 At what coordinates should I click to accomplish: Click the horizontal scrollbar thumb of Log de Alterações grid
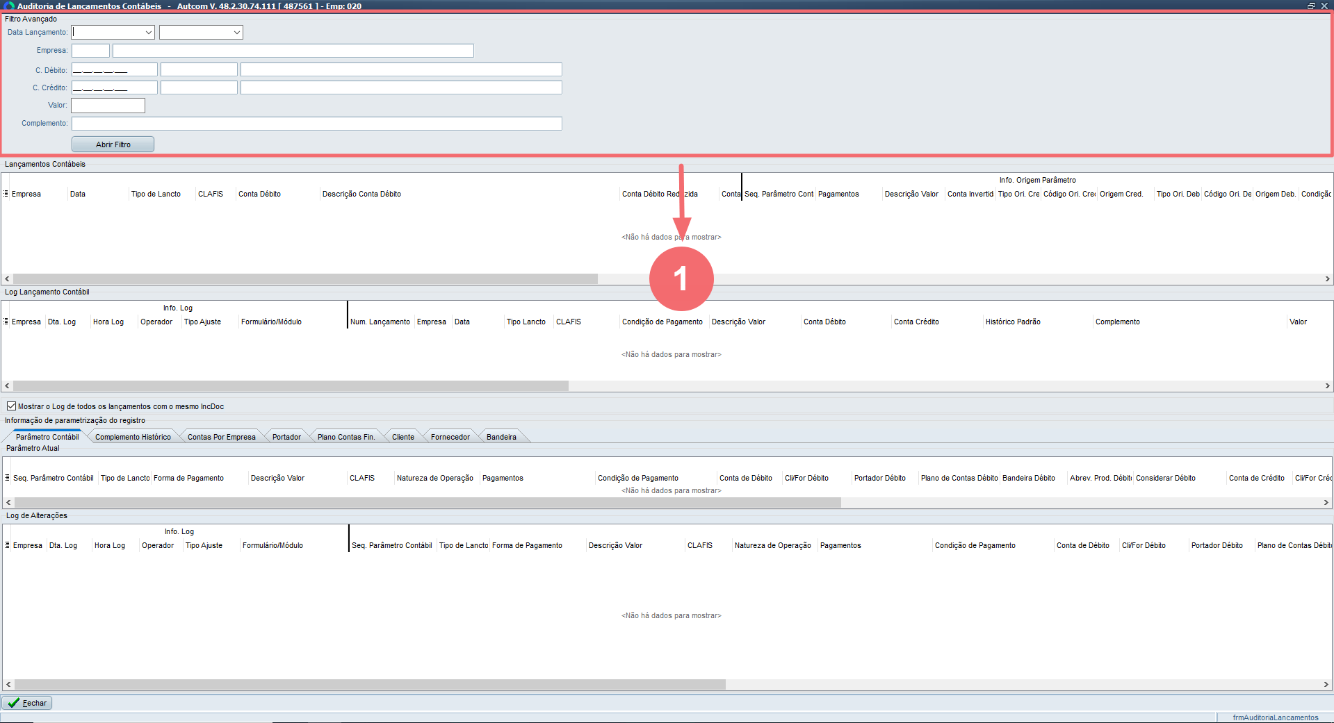click(370, 684)
